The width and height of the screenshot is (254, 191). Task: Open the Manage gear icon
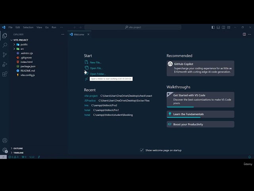(x=5, y=150)
